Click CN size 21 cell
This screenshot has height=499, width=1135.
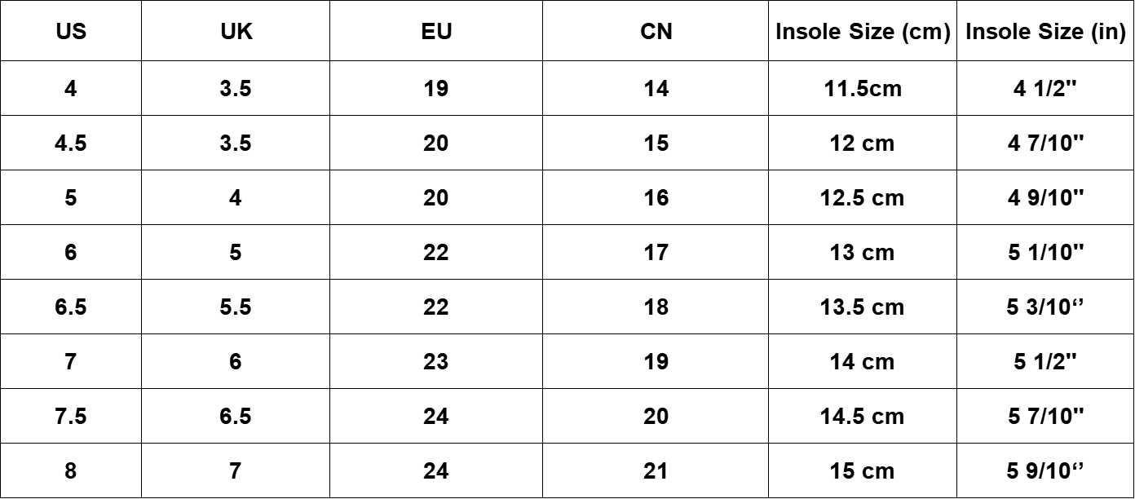656,470
